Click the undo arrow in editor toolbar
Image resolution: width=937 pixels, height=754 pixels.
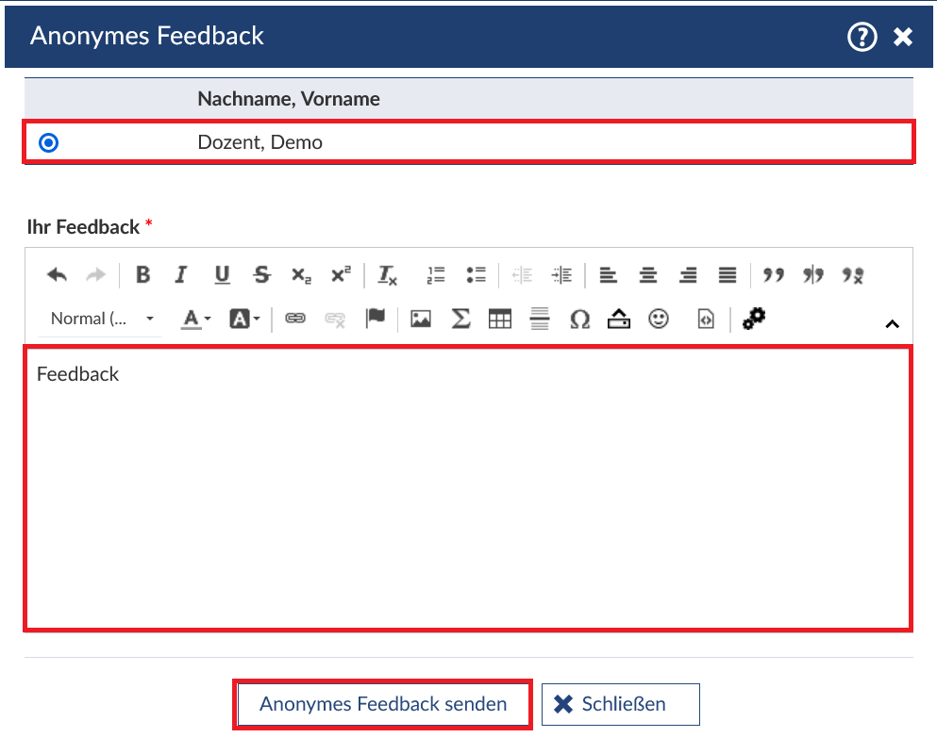coord(57,275)
